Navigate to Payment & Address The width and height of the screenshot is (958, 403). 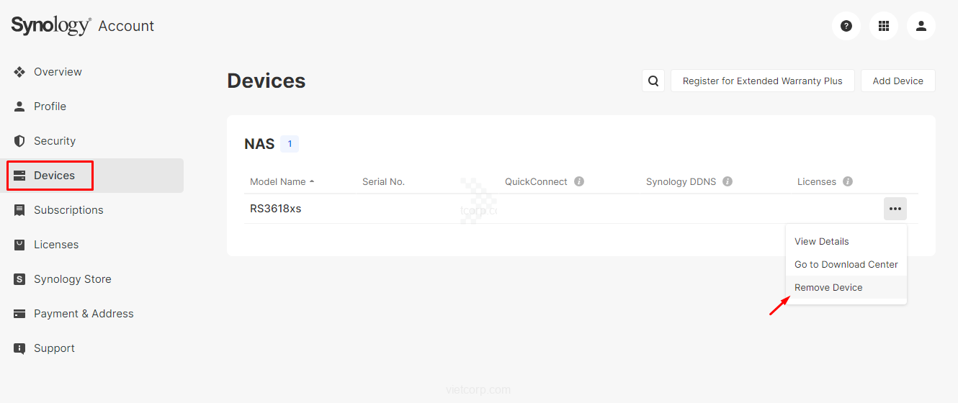coord(84,314)
